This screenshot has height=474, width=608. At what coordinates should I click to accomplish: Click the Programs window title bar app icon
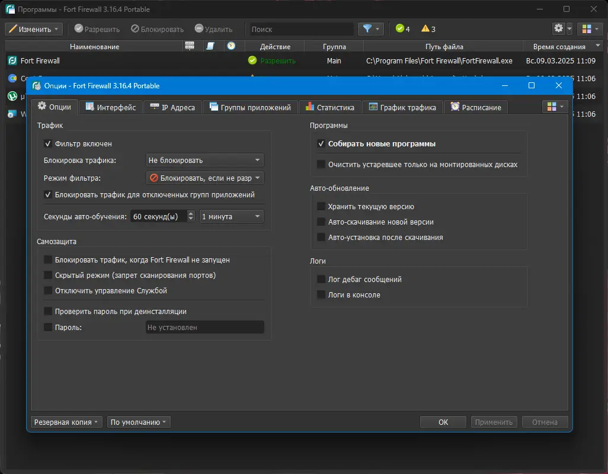click(x=10, y=9)
